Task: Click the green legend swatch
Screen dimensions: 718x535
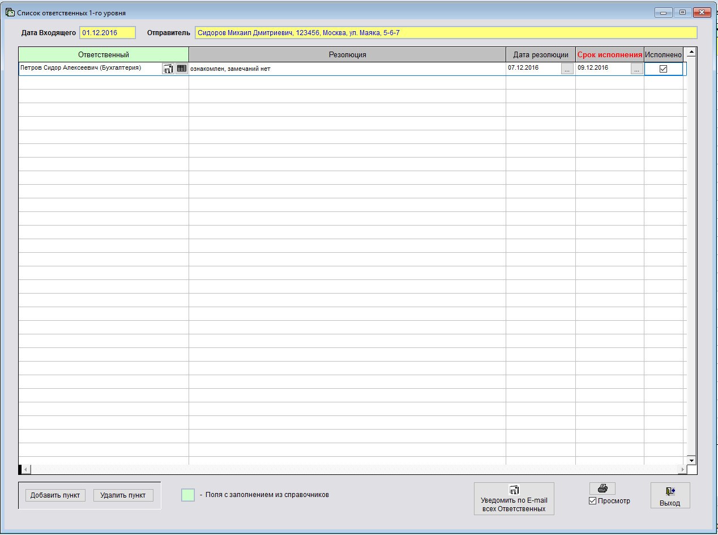Action: [188, 495]
